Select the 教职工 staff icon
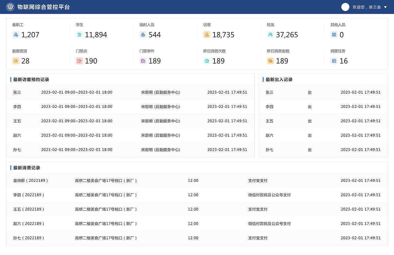 point(16,35)
